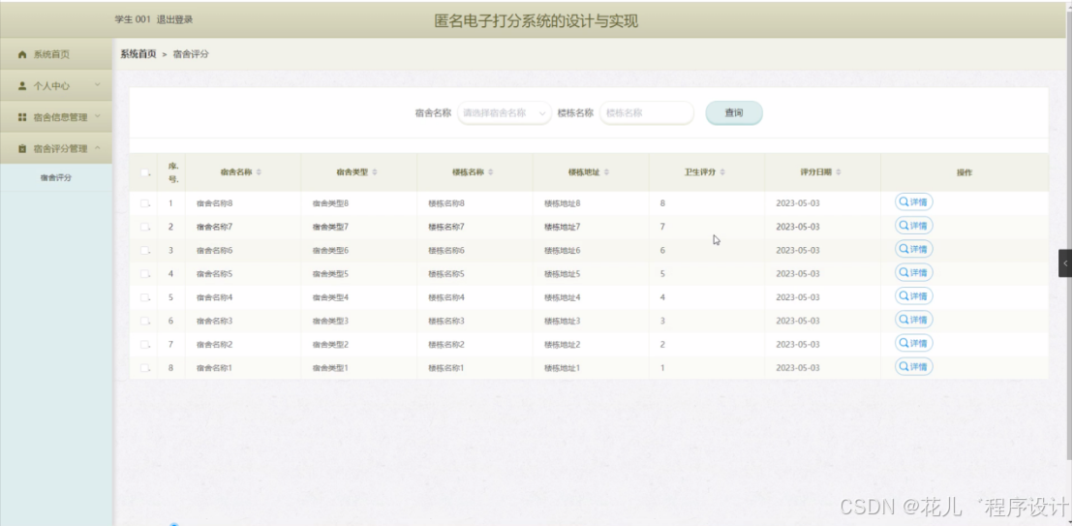Click the 宿舍评分 breadcrumb text
The height and width of the screenshot is (526, 1073).
pyautogui.click(x=191, y=54)
